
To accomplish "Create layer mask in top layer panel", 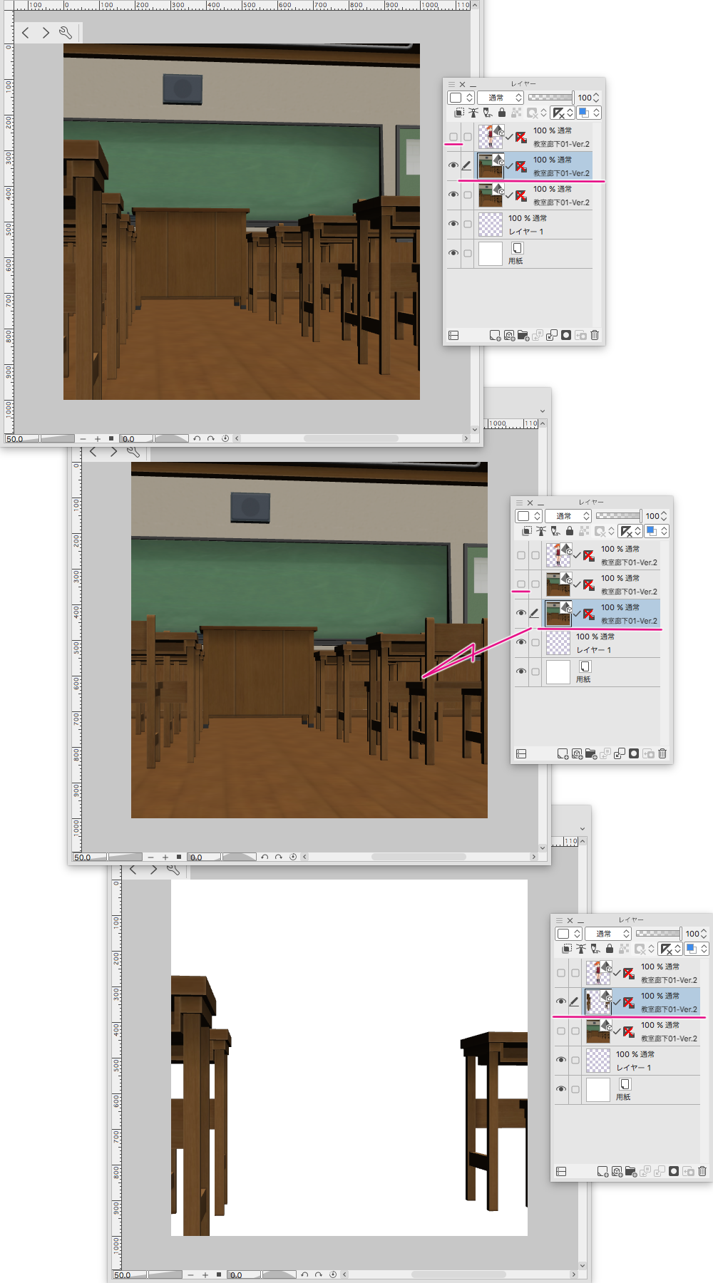I will (566, 335).
